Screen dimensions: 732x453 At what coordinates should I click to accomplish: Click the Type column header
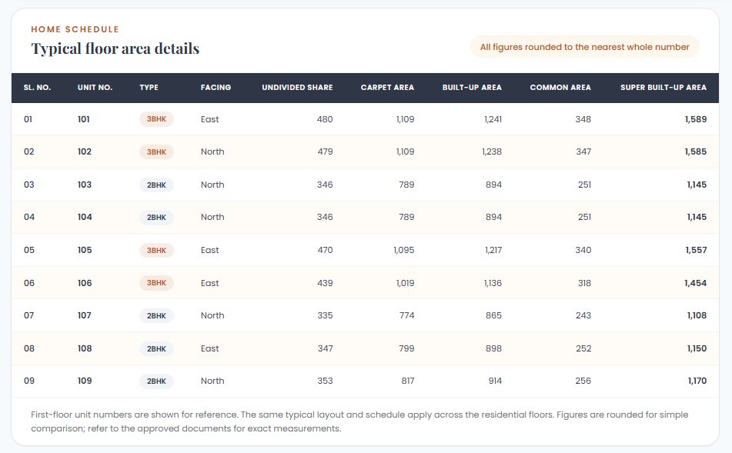coord(149,87)
